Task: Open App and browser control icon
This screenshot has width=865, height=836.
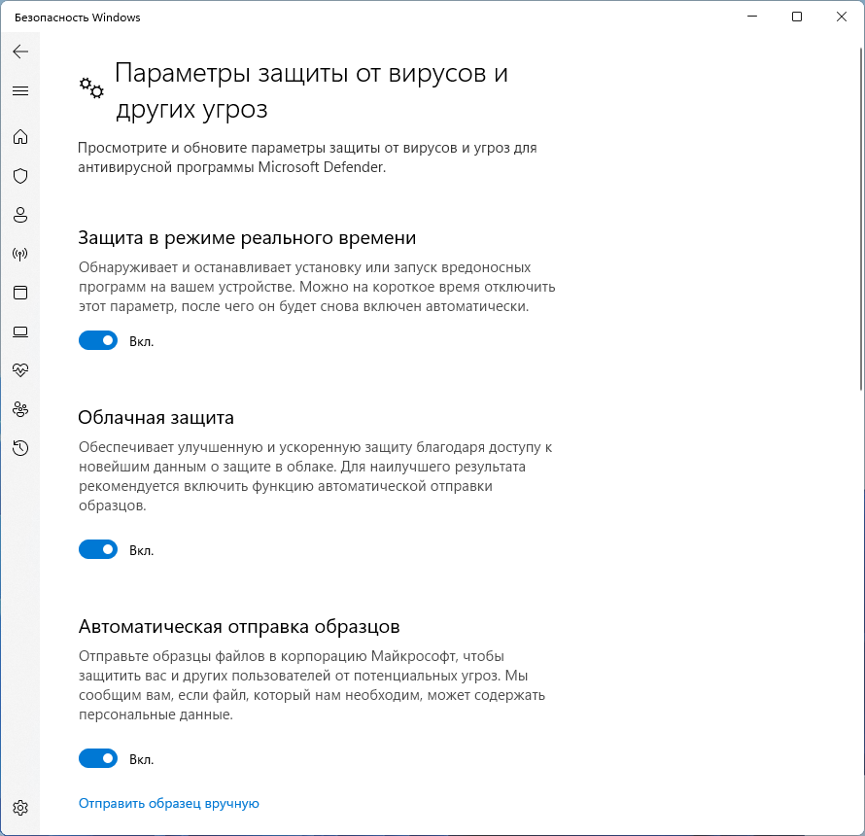Action: tap(20, 293)
